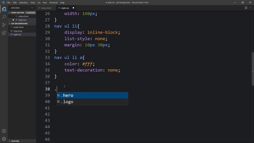Click line number 38 in the gutter
This screenshot has width=254, height=143.
tap(47, 89)
